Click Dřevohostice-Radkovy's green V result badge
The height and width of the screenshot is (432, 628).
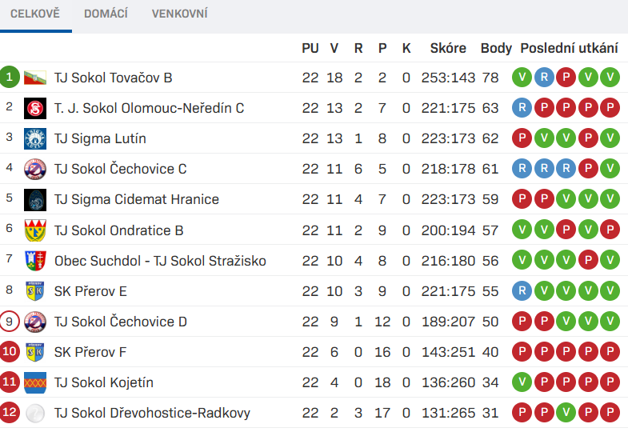click(566, 412)
